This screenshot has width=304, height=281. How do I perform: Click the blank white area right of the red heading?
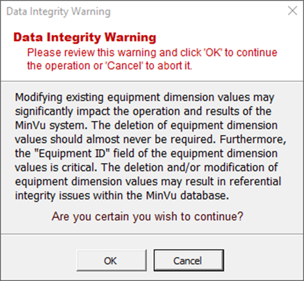229,37
